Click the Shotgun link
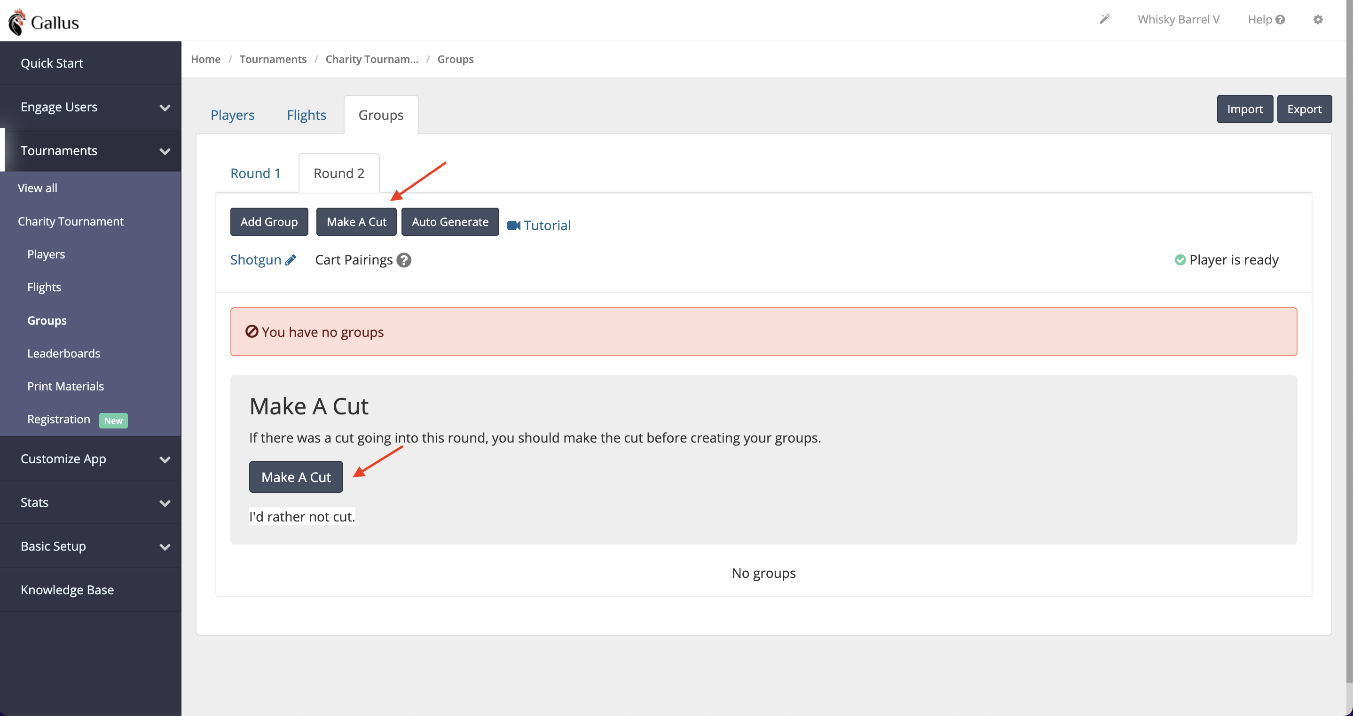1353x716 pixels. click(255, 260)
